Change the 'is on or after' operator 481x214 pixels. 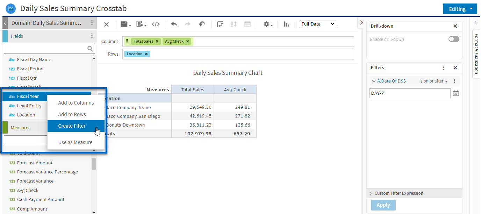(434, 81)
